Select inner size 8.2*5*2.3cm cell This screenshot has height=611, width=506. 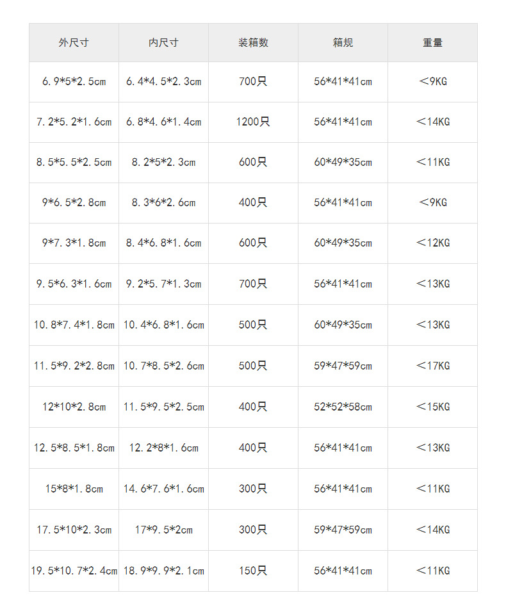click(x=163, y=162)
